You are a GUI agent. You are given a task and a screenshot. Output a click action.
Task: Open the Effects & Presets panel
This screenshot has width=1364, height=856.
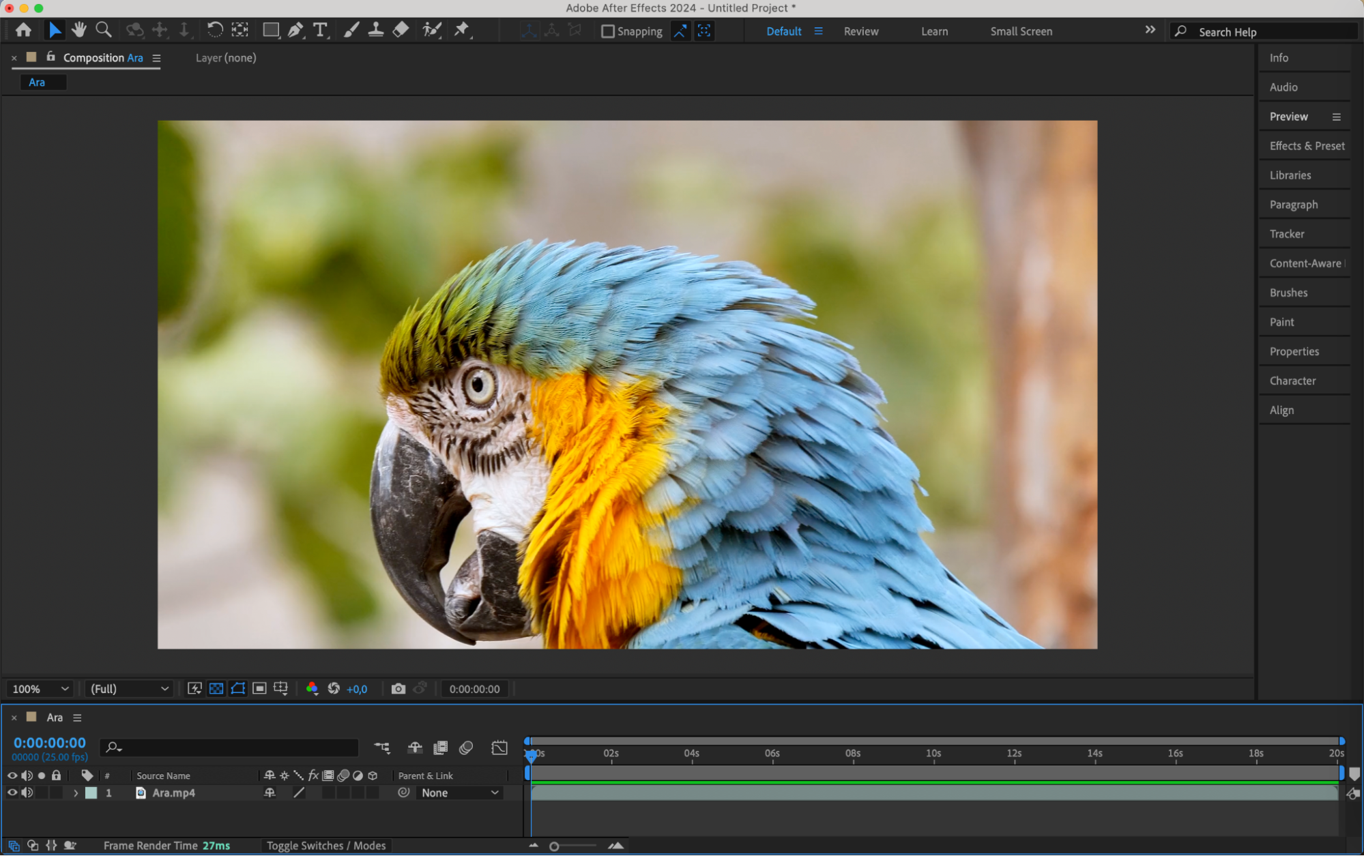(1306, 146)
